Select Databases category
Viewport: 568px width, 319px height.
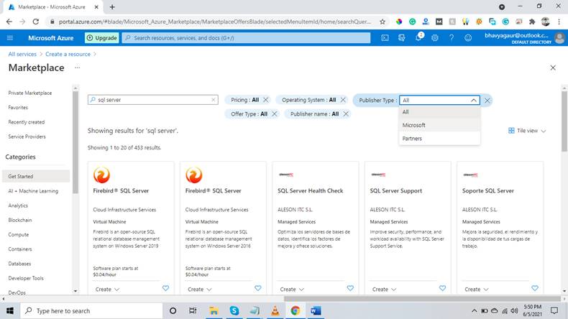19,264
